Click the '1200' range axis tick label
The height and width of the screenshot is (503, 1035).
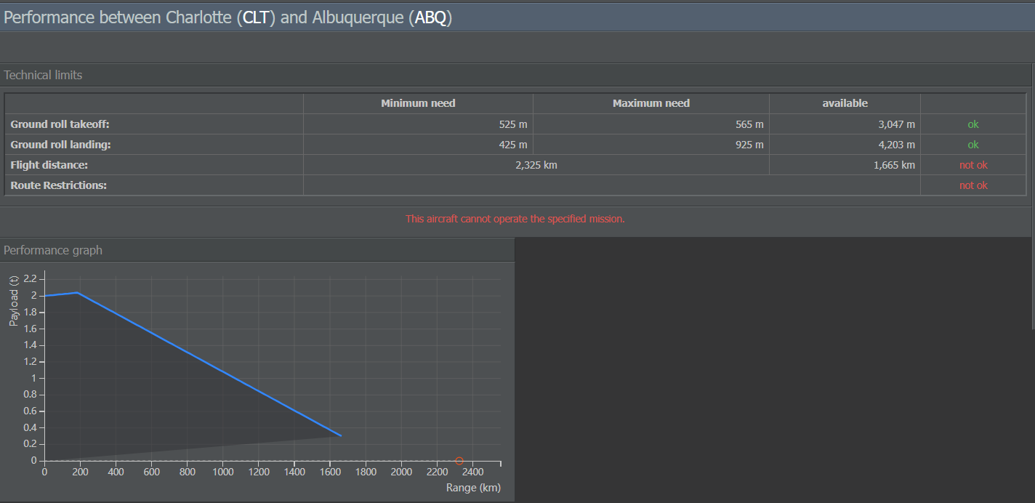coord(259,472)
